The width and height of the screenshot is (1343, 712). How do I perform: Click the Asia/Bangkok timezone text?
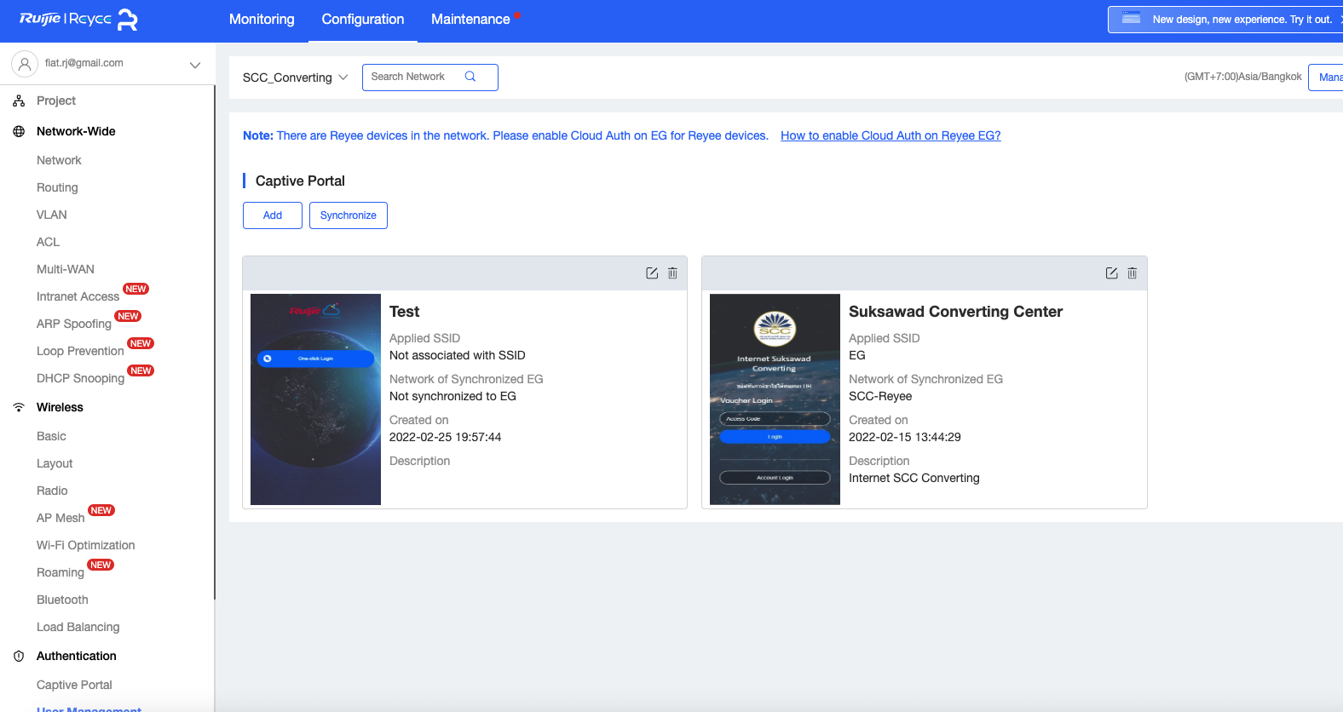click(x=1243, y=77)
